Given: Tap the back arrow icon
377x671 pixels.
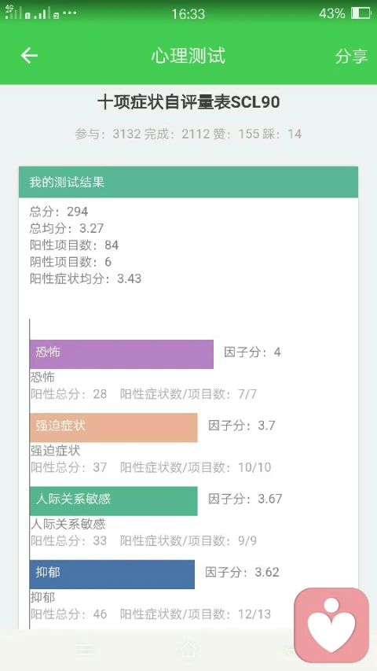Looking at the screenshot, I should point(29,56).
